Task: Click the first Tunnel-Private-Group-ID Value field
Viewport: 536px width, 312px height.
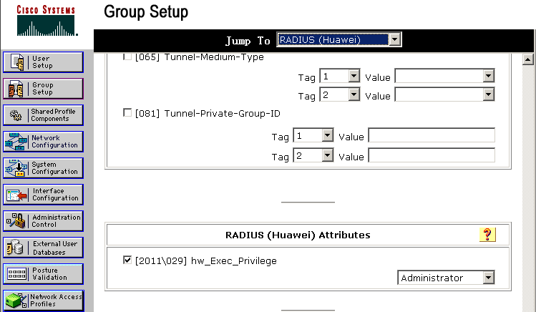Action: [x=432, y=135]
